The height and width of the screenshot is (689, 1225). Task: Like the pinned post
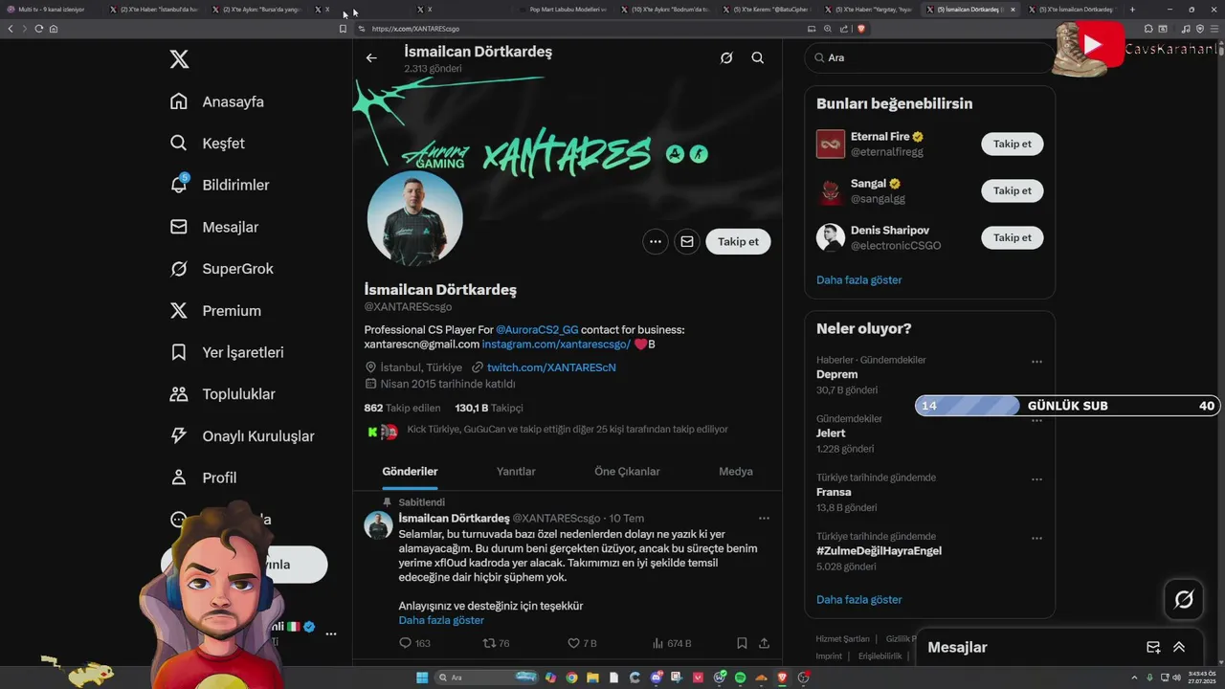tap(582, 643)
